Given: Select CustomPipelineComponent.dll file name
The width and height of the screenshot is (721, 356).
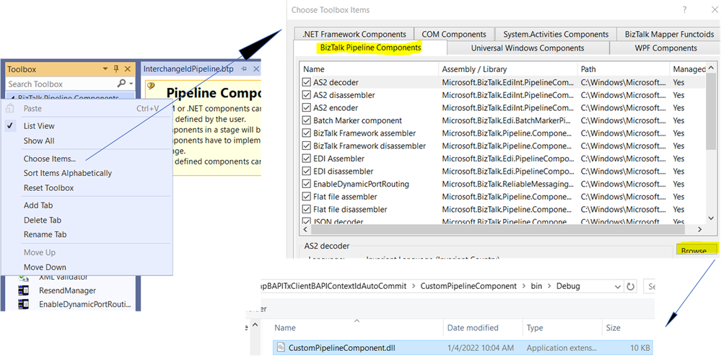Looking at the screenshot, I should pyautogui.click(x=341, y=348).
